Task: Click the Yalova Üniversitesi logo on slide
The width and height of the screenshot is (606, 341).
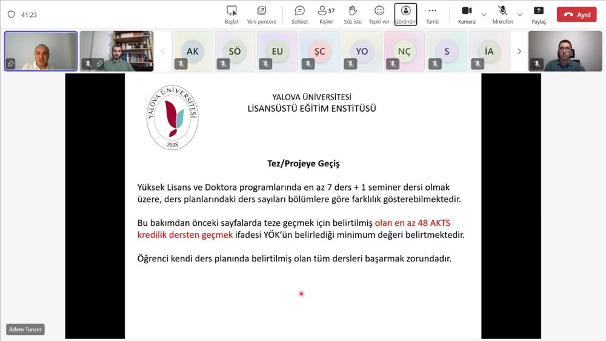Action: tap(172, 118)
